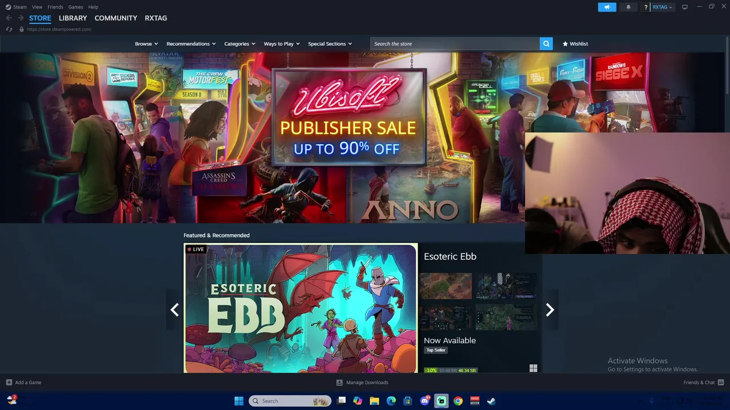Click the Top Seller tag
Viewport: 730px width, 410px height.
pos(436,350)
